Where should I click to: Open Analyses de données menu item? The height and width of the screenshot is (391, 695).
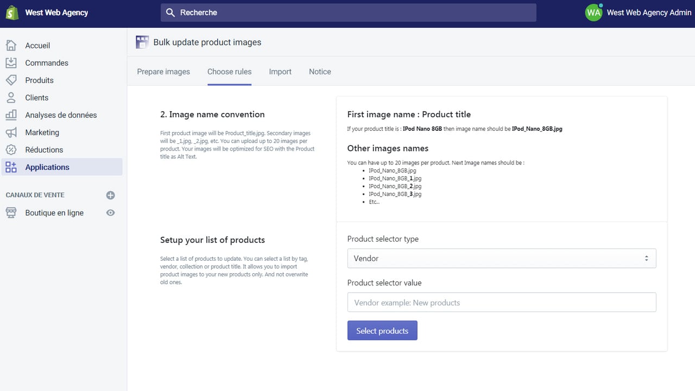pos(62,115)
